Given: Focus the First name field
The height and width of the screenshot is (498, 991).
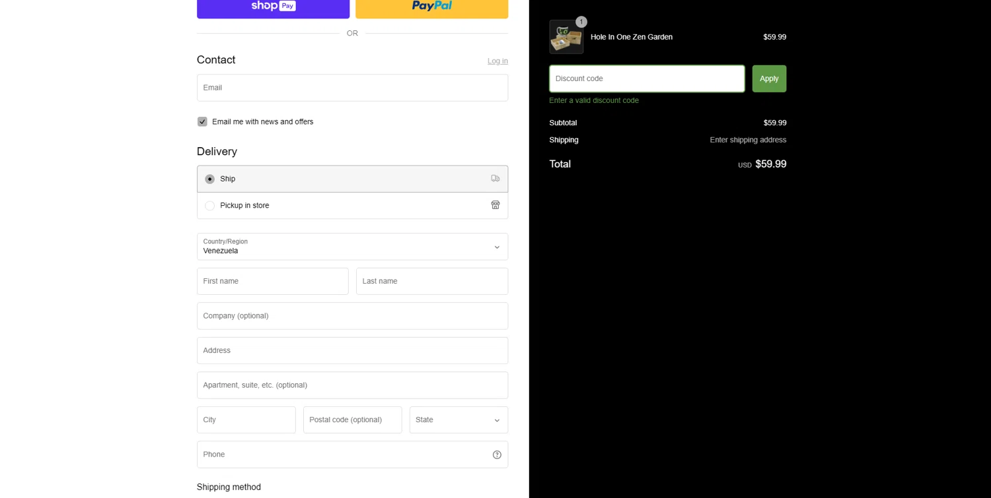Looking at the screenshot, I should (x=272, y=281).
